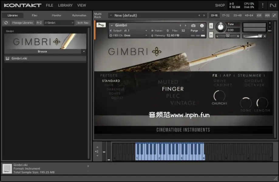This screenshot has height=182, width=279.
Task: Open the warning exclamation icon
Action: (263, 5)
